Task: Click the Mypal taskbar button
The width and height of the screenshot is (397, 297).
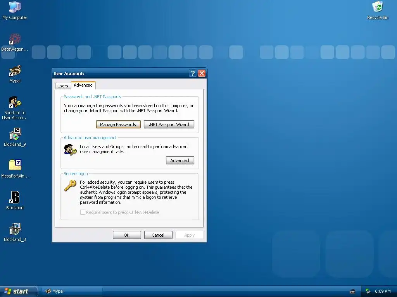Action: click(x=72, y=291)
